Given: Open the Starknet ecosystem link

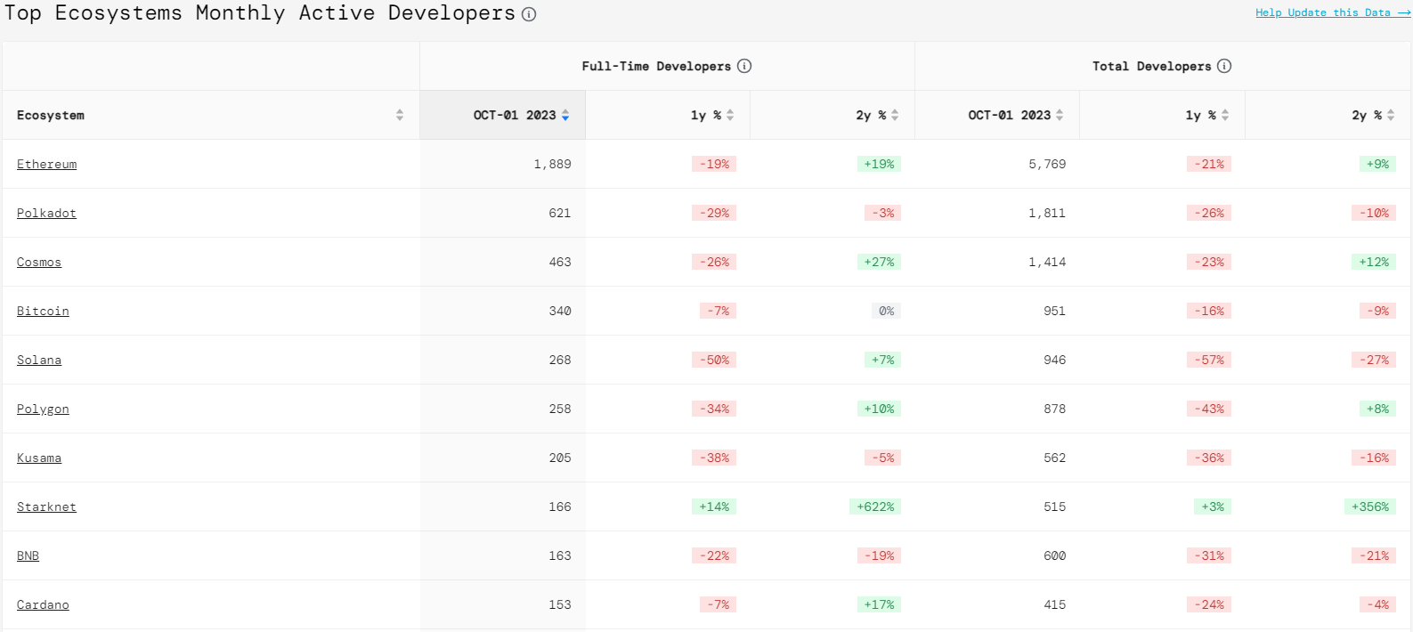Looking at the screenshot, I should tap(46, 506).
